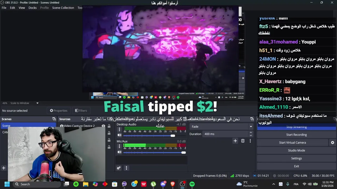Open the View menu
This screenshot has width=337, height=189.
click(22, 8)
